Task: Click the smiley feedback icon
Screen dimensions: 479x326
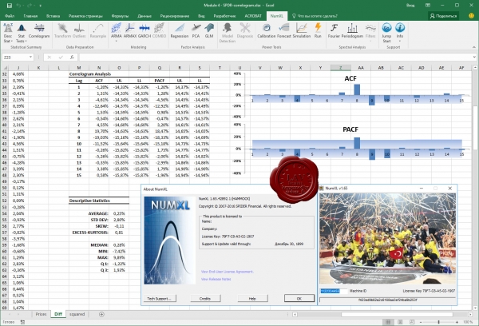Action: coord(471,16)
